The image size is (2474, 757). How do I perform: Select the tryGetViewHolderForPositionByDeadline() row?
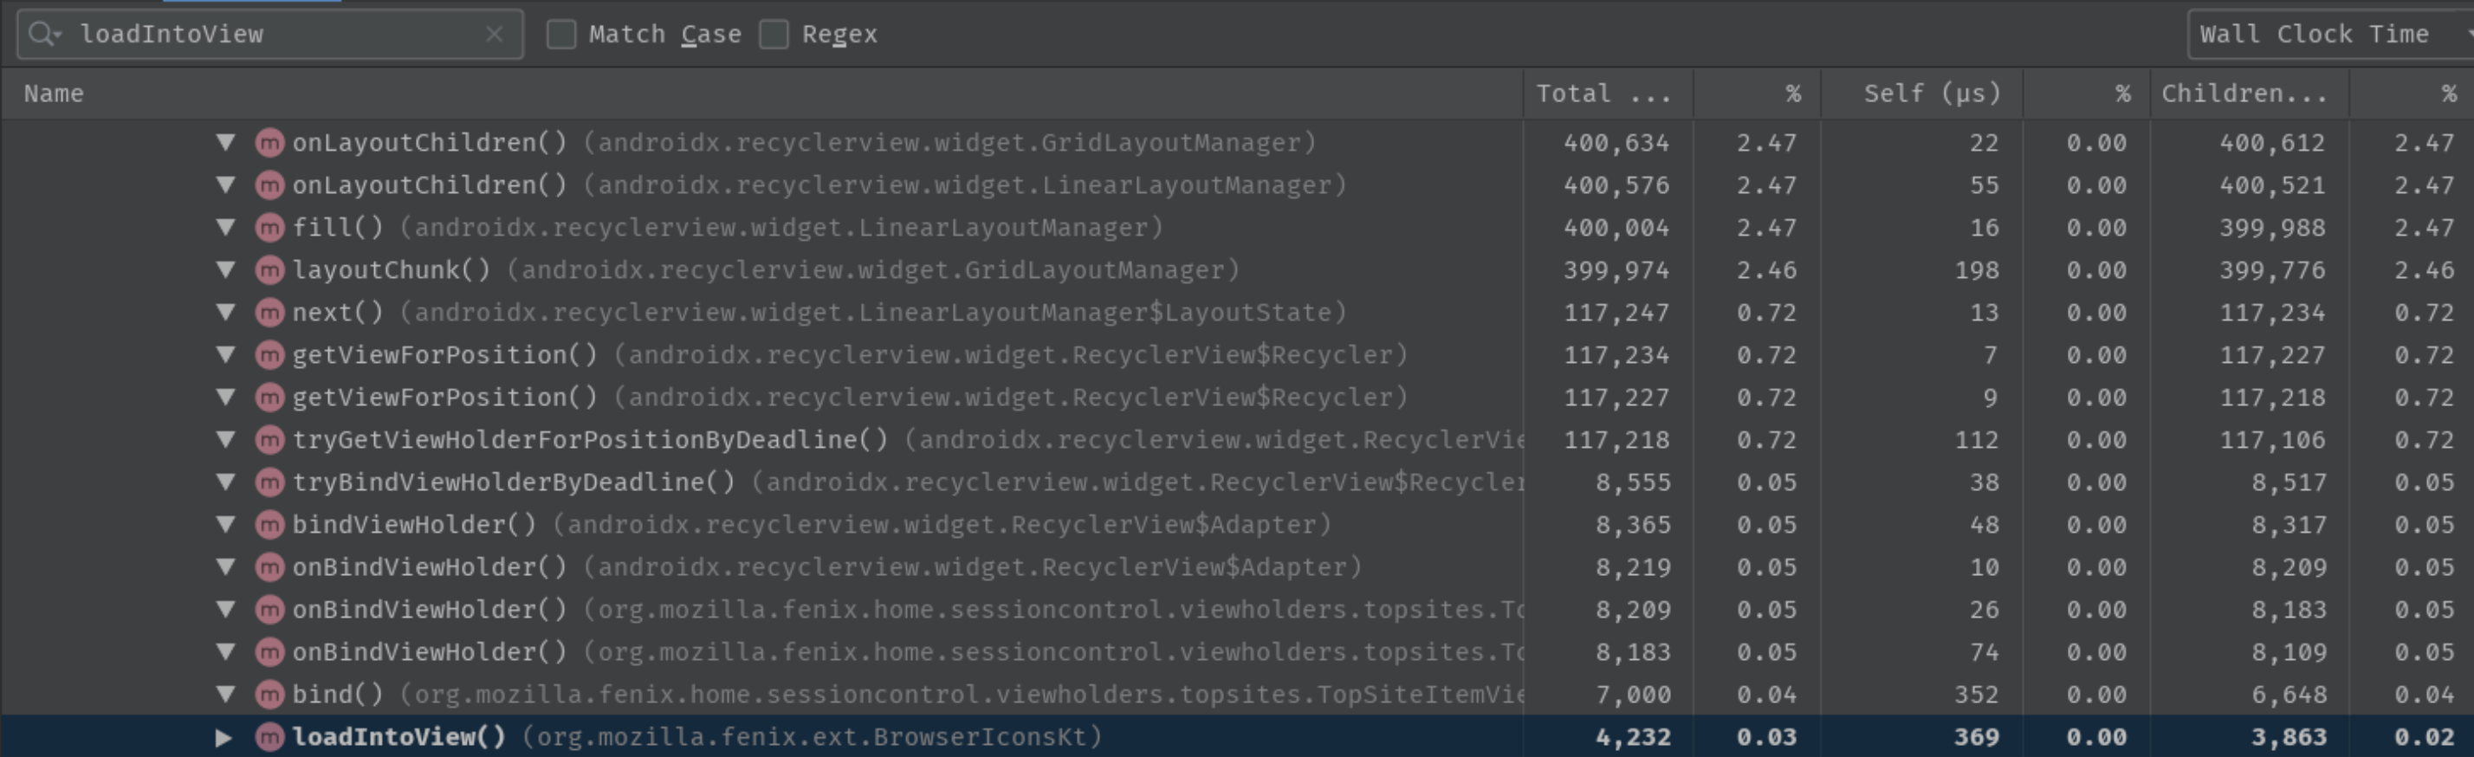tap(908, 440)
